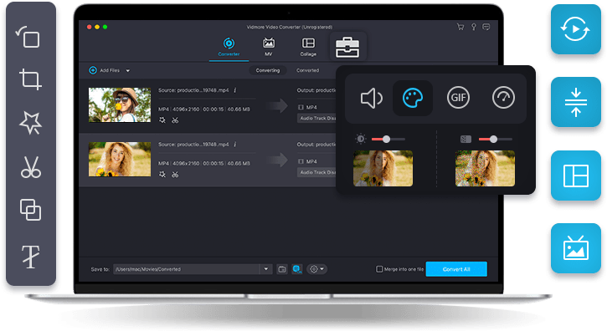Click the hardware acceleration icon in bottom bar
Viewport: 607px width, 331px height.
[x=297, y=269]
